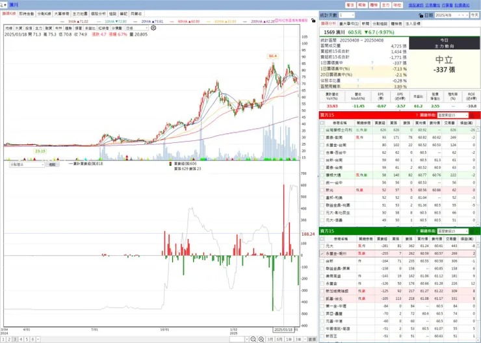Set chart range to 1年
The image size is (481, 343).
point(289,339)
